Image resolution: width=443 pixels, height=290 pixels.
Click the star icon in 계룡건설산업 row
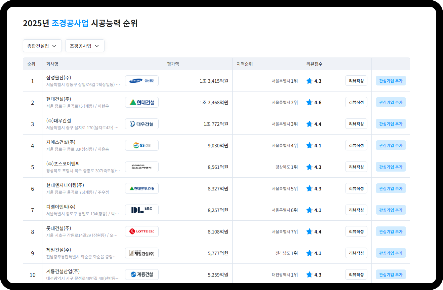pos(309,275)
